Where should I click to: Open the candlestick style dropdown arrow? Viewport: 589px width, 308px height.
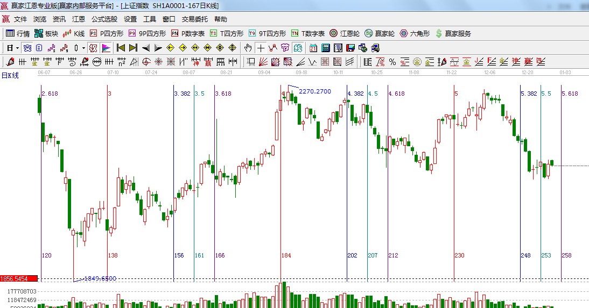[x=83, y=48]
